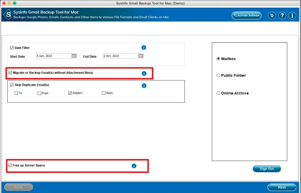Open the End Date calendar picker
The height and width of the screenshot is (193, 301).
tap(141, 56)
